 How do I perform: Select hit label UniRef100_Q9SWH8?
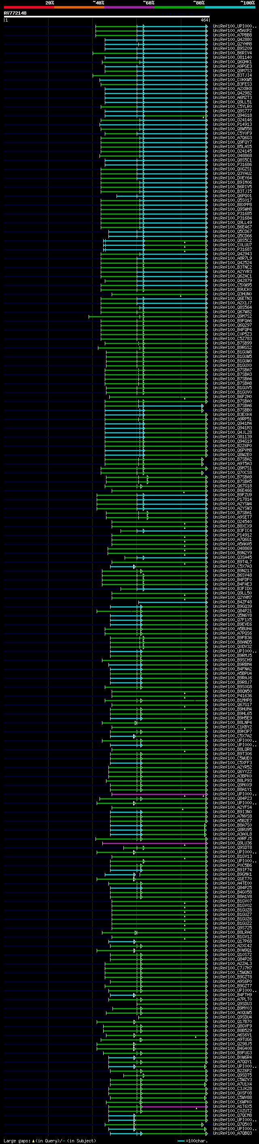[232, 209]
